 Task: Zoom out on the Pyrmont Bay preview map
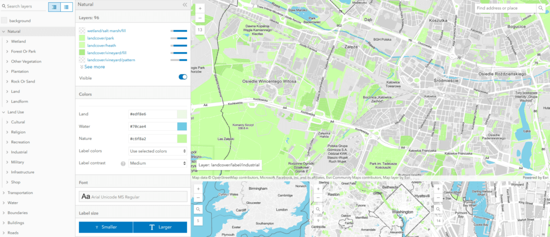tap(438, 197)
